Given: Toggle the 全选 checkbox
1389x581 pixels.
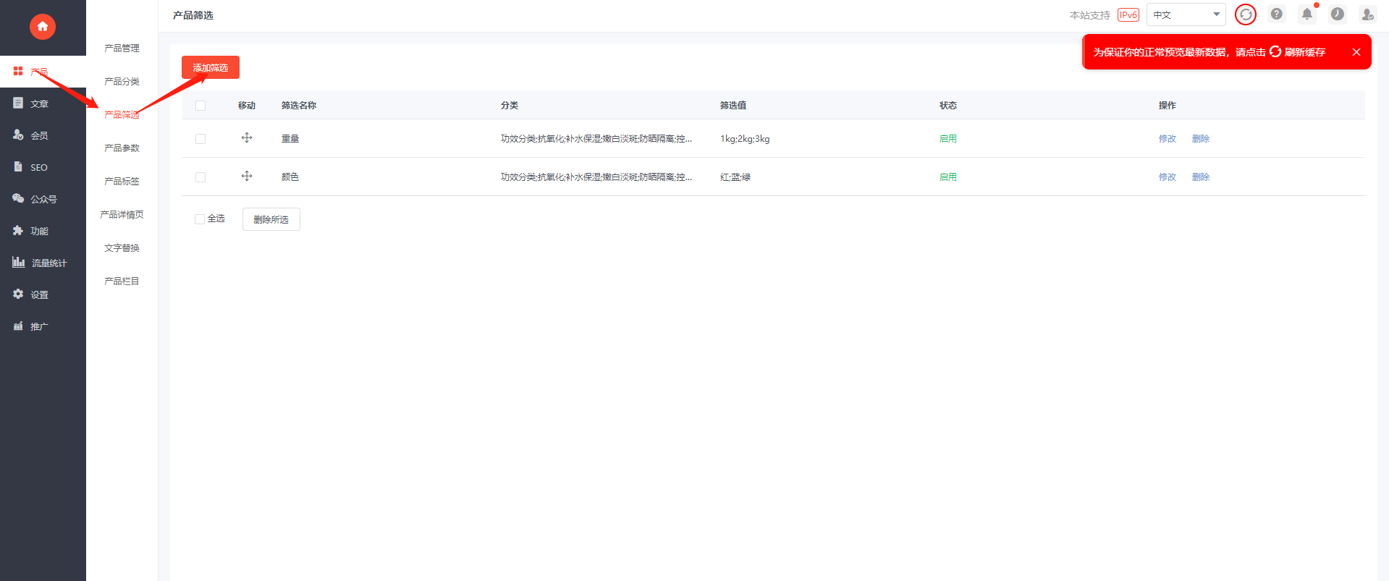Looking at the screenshot, I should pos(200,219).
